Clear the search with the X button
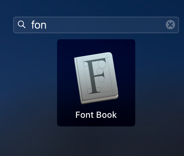 coord(170,25)
